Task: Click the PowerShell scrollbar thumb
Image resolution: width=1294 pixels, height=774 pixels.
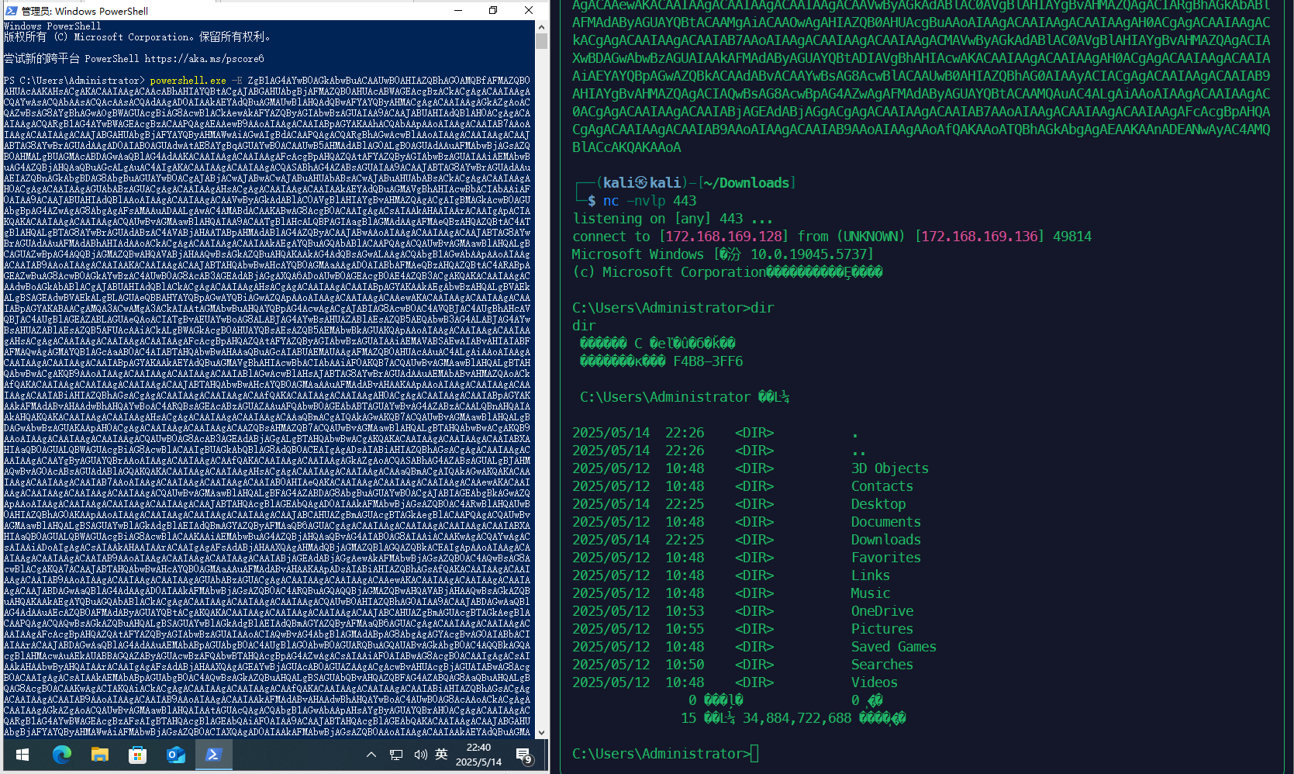Action: 541,40
